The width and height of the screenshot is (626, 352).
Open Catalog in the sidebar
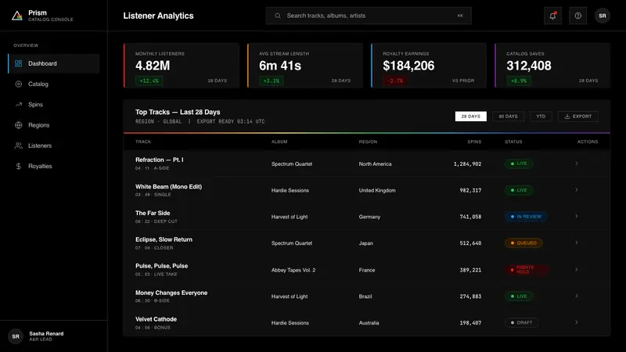53,84
